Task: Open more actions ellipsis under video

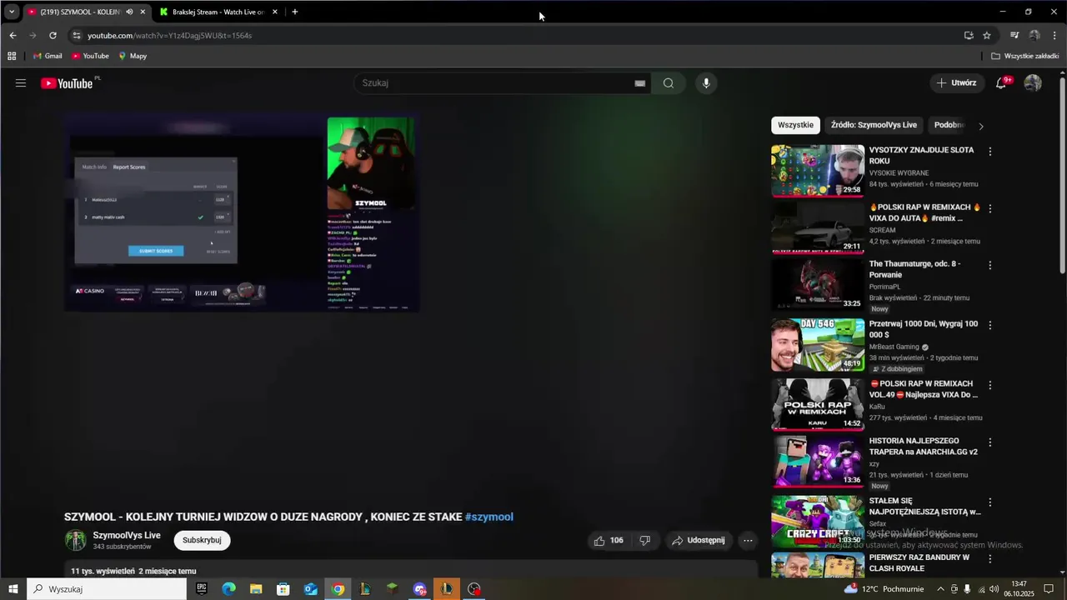Action: (x=748, y=541)
